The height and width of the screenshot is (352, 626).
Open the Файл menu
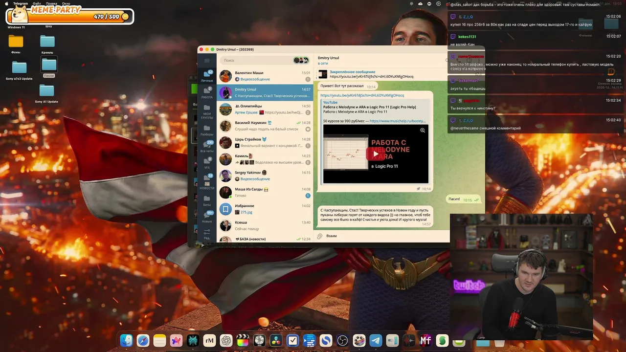(x=37, y=3)
